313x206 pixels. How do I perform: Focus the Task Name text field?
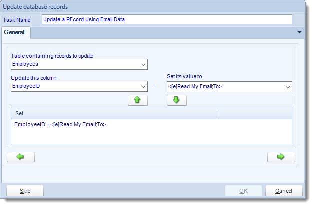point(167,19)
